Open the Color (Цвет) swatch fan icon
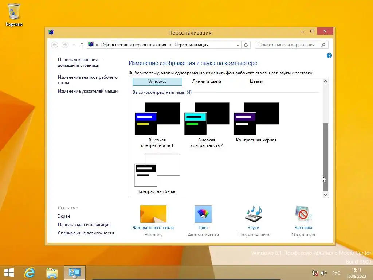This screenshot has height=280, width=373. [x=203, y=214]
